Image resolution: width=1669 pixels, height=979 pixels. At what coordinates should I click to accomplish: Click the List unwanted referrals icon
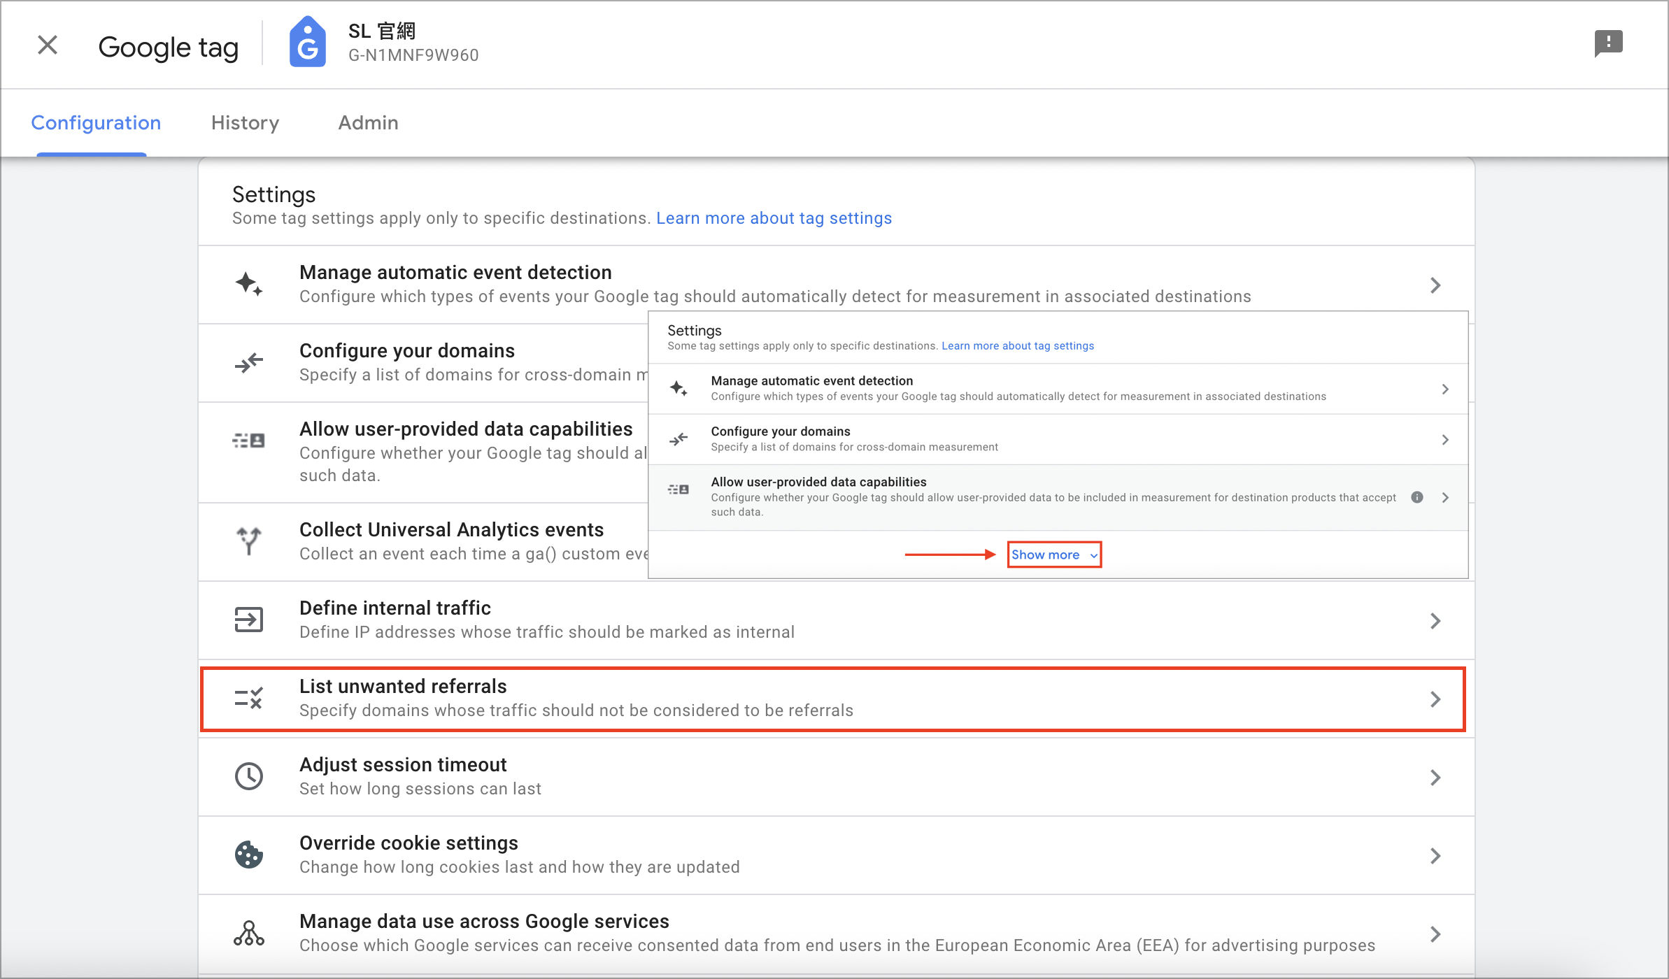pos(249,698)
